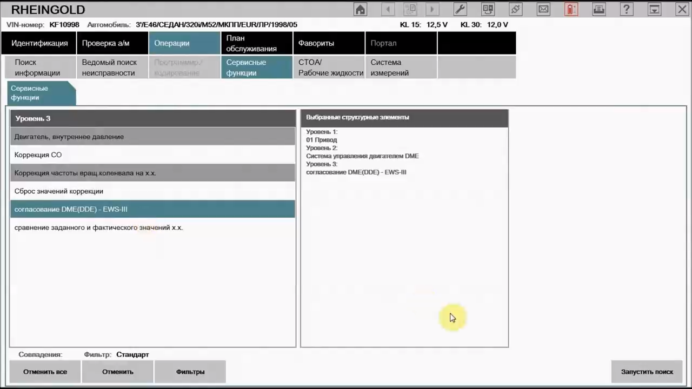
Task: Switch to Проверка а/м tab
Action: [112, 43]
